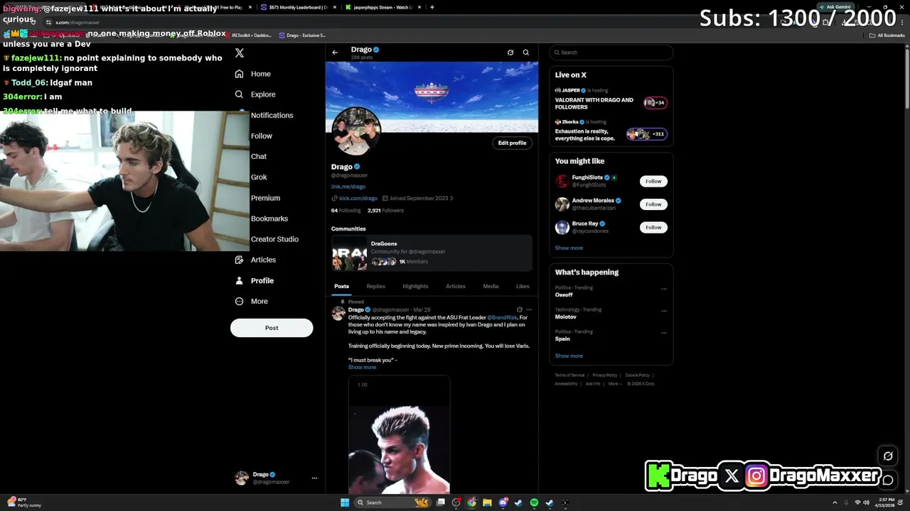910x511 pixels.
Task: Close the $675 Monthly Leaderboard tab
Action: point(335,7)
